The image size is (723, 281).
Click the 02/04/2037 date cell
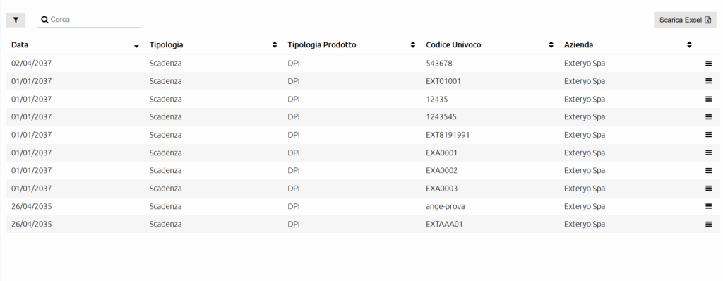(31, 64)
